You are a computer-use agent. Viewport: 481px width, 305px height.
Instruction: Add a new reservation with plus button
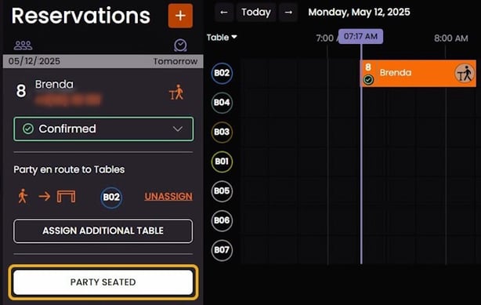tap(180, 16)
